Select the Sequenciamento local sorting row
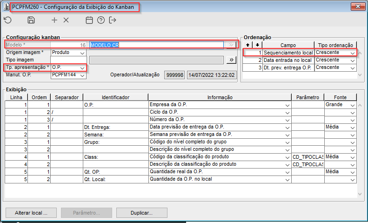This screenshot has height=223, width=368. click(x=300, y=53)
